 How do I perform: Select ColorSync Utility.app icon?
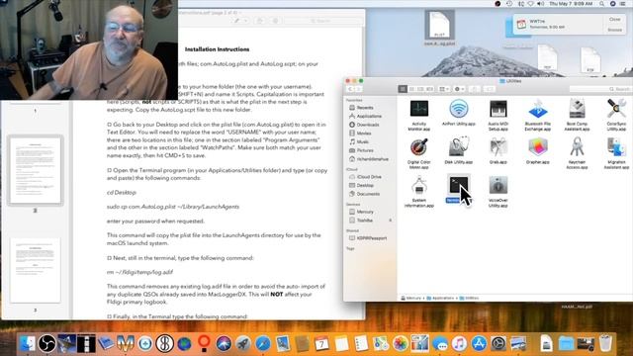(x=616, y=108)
